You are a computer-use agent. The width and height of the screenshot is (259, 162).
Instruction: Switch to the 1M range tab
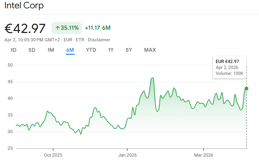(x=51, y=50)
